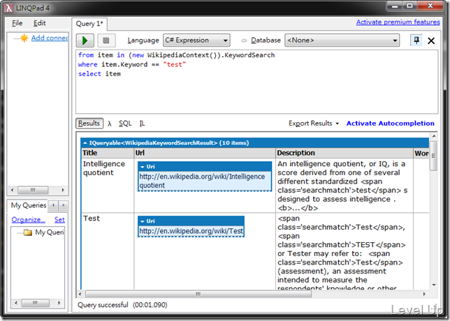Click Activate Autocompletion link

pos(391,124)
